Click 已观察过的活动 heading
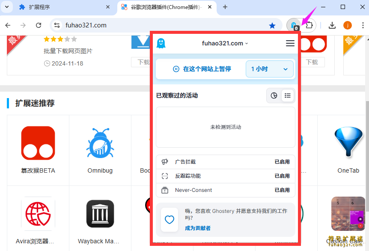The height and width of the screenshot is (251, 369). coord(177,96)
